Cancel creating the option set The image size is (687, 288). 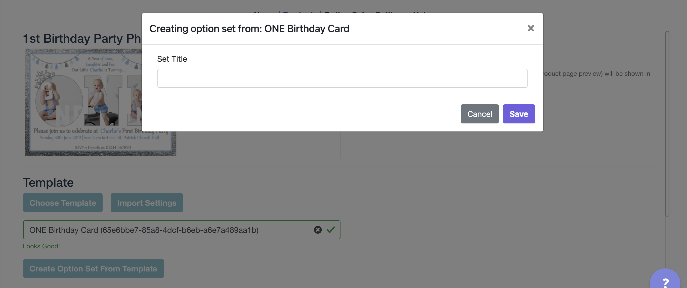pos(479,114)
